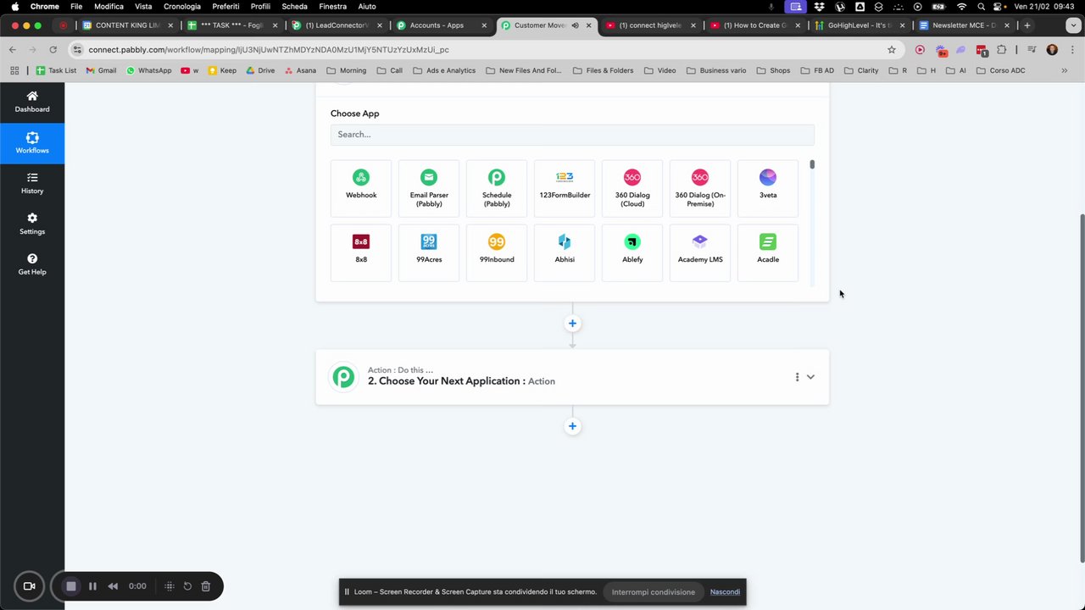
Task: Open action step three-dot menu
Action: (x=797, y=377)
